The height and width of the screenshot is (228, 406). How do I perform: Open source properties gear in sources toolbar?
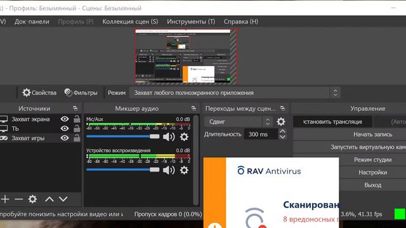[32, 199]
